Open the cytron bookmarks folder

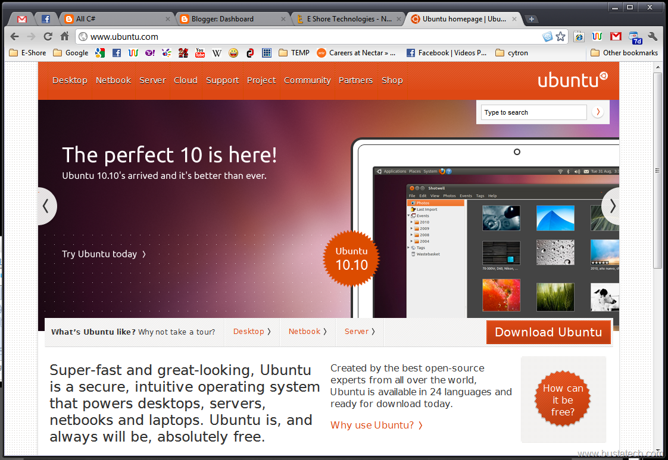pos(511,53)
